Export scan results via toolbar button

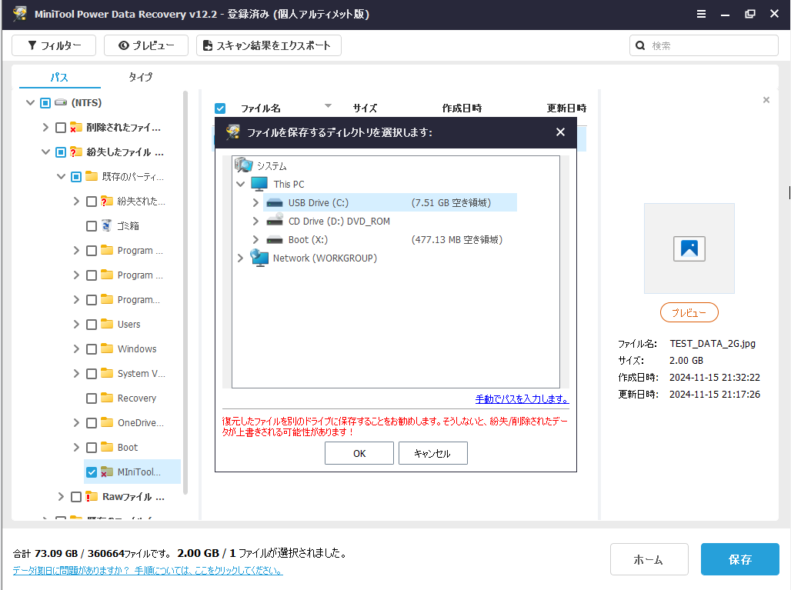click(x=269, y=45)
